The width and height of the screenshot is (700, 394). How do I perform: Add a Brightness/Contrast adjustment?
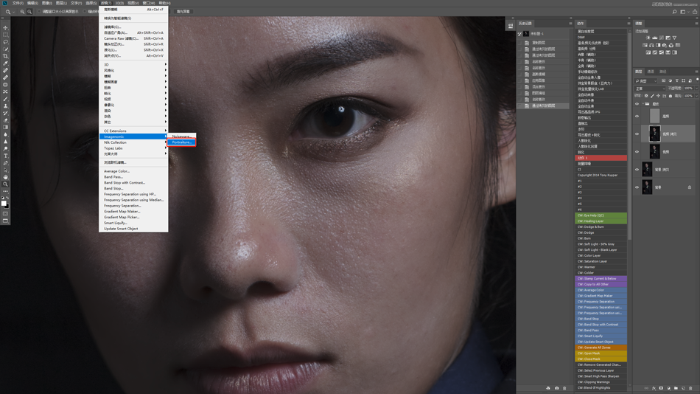tap(648, 38)
